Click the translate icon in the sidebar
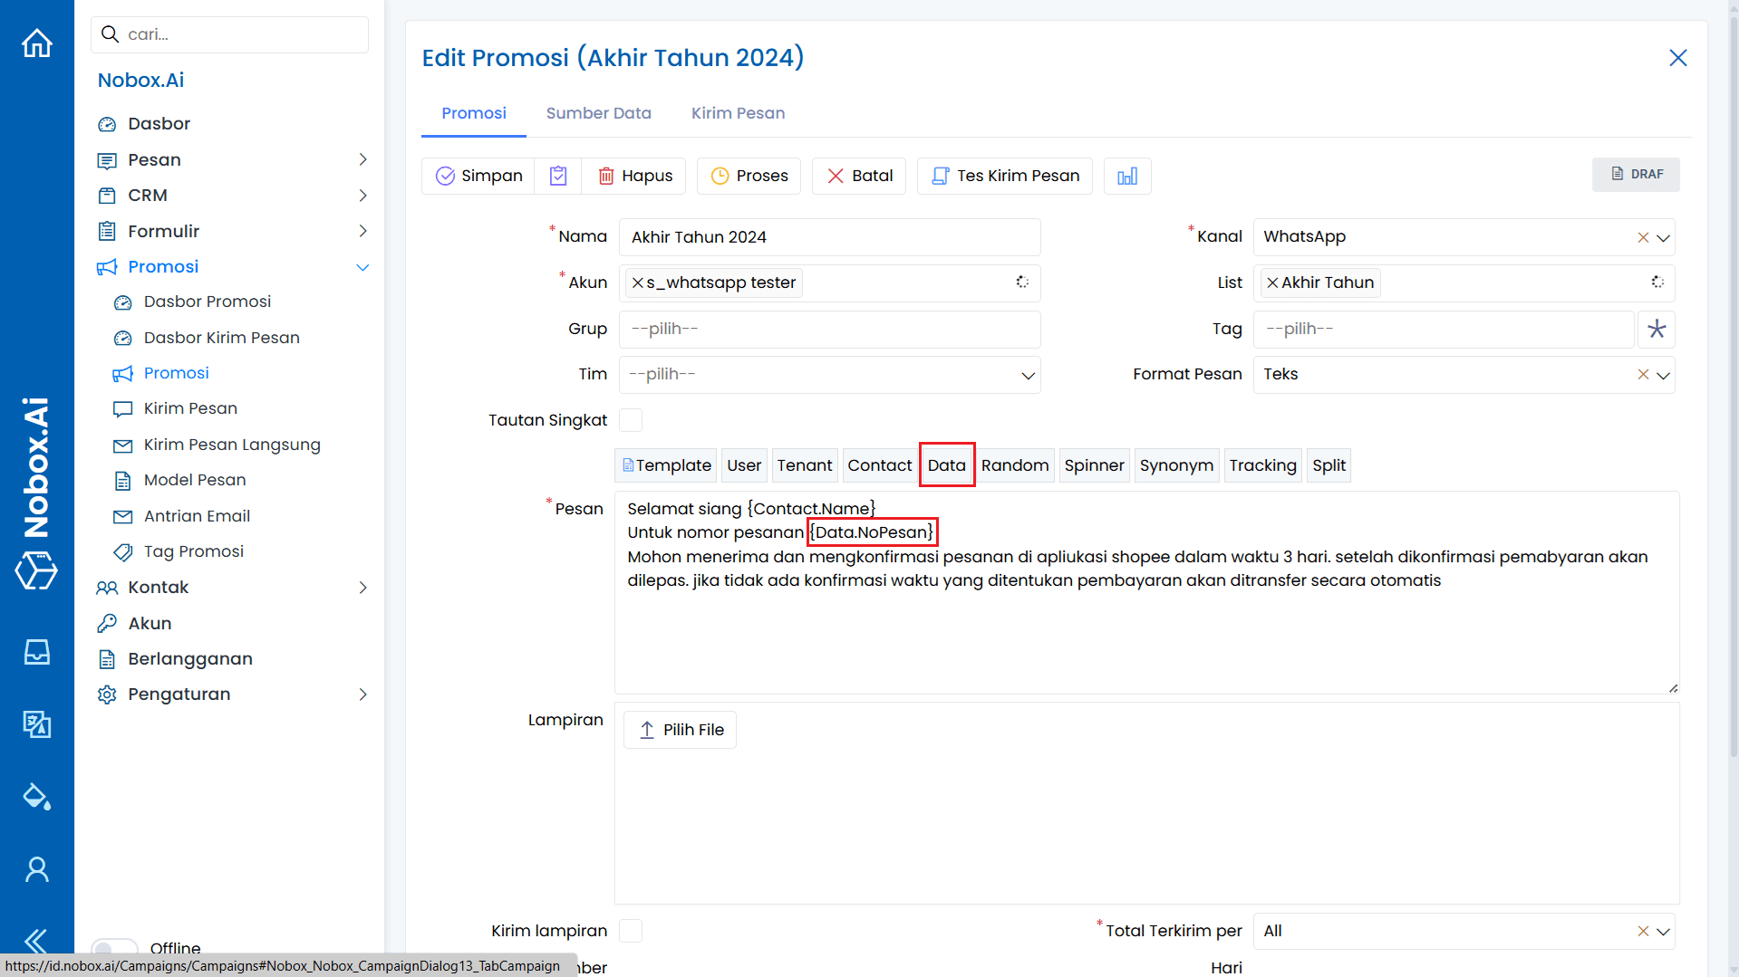Screen dimensions: 1739x977 (x=36, y=724)
